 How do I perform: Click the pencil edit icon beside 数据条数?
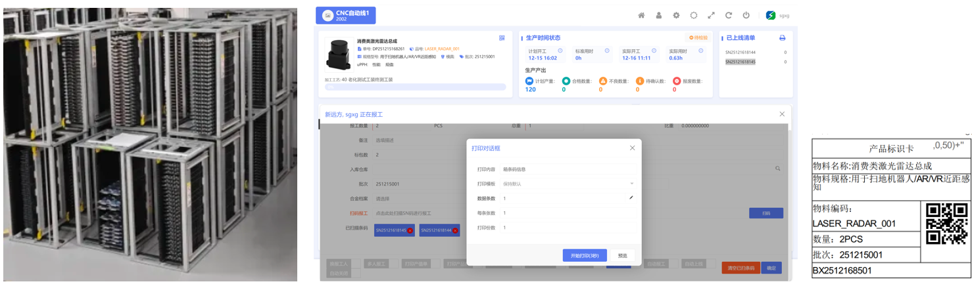point(631,198)
